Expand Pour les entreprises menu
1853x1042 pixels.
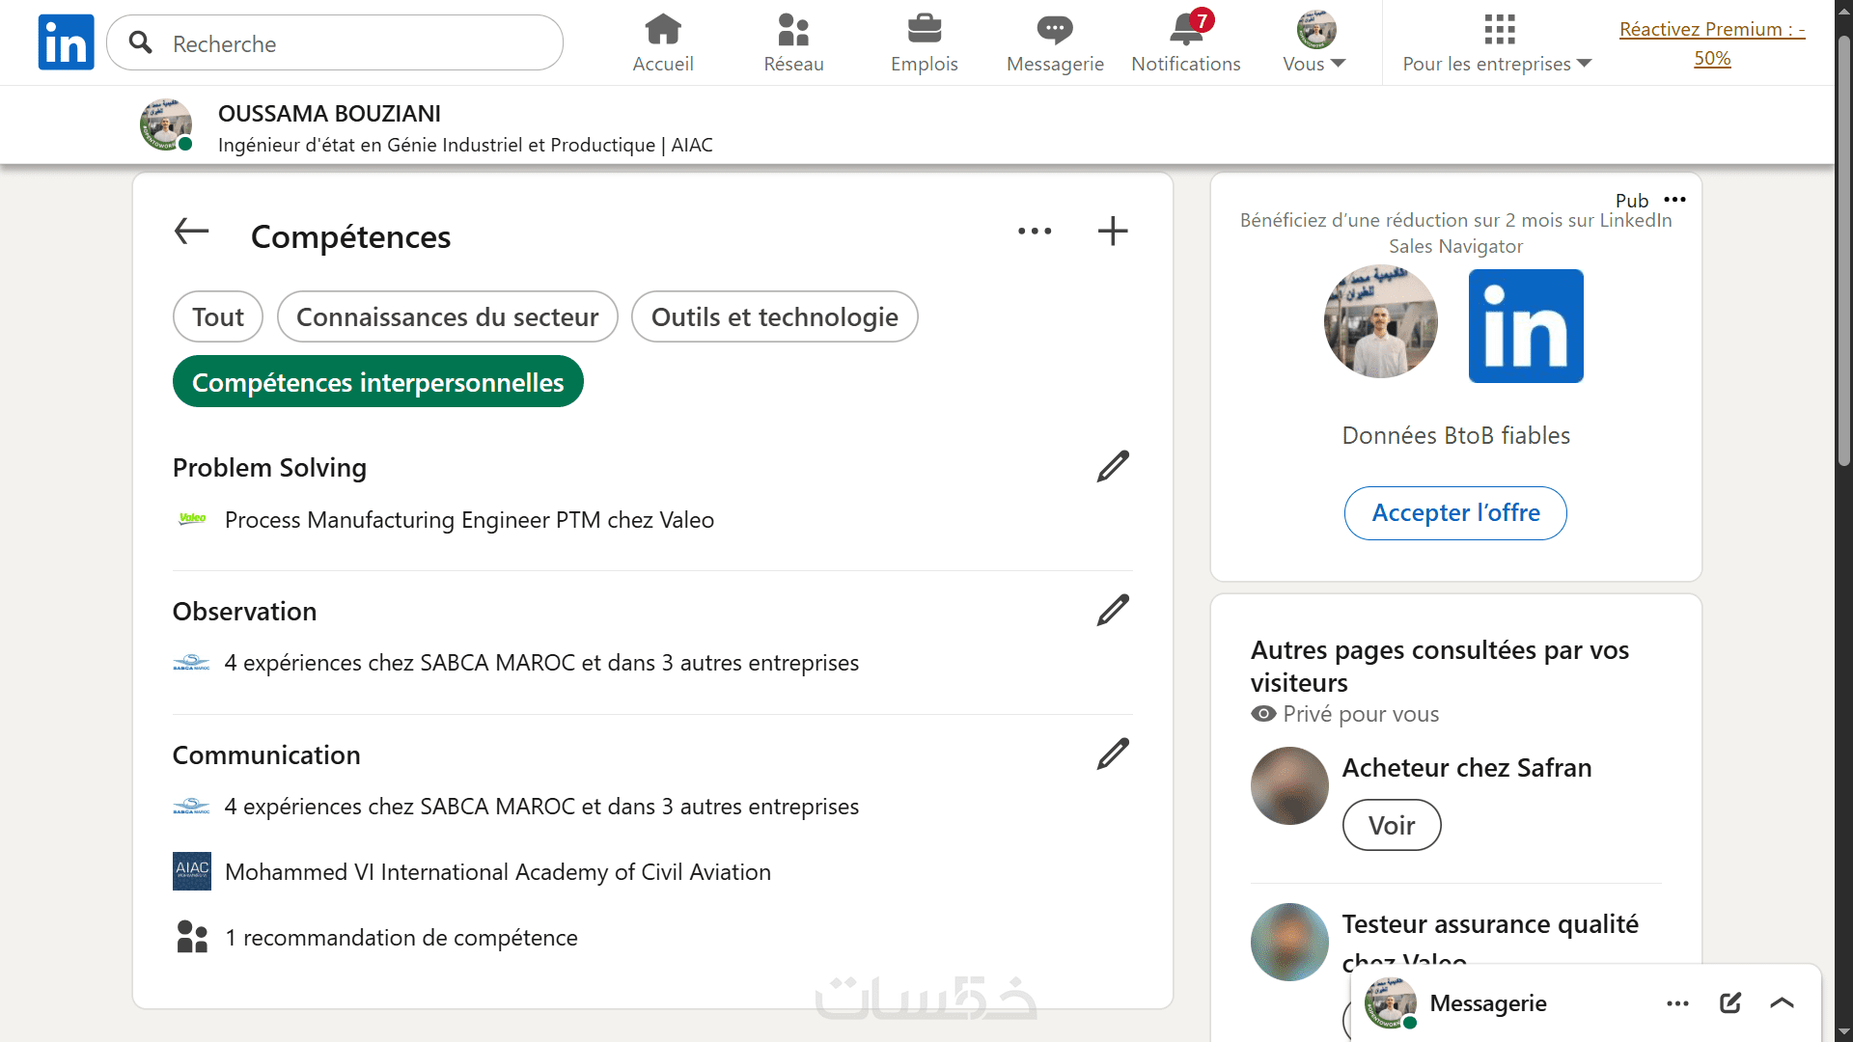(x=1496, y=64)
